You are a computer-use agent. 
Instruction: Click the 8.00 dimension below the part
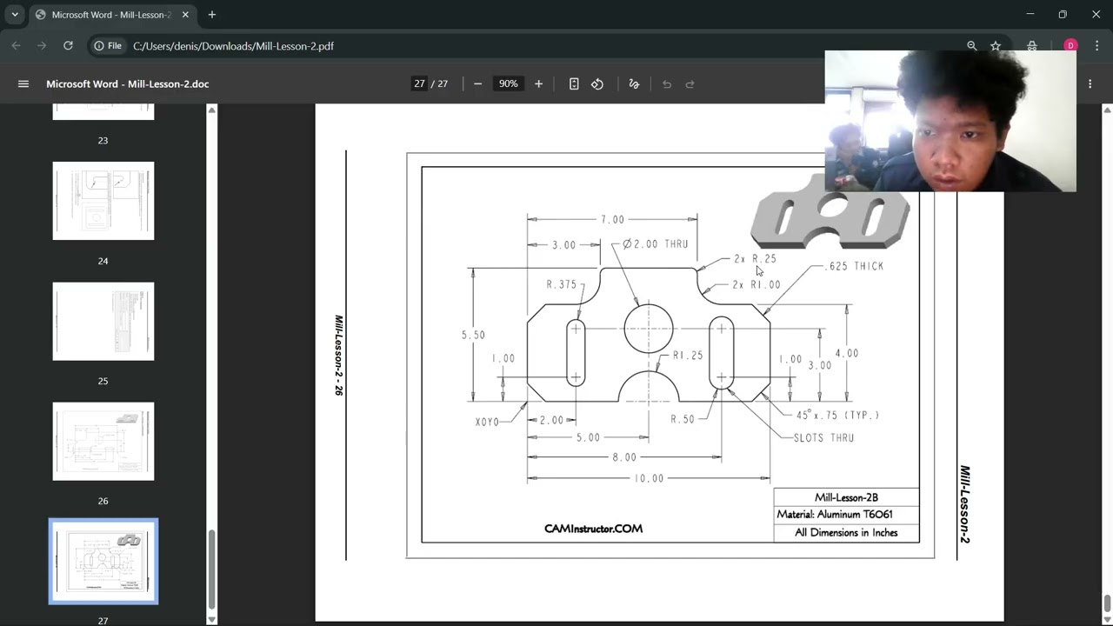(x=624, y=457)
